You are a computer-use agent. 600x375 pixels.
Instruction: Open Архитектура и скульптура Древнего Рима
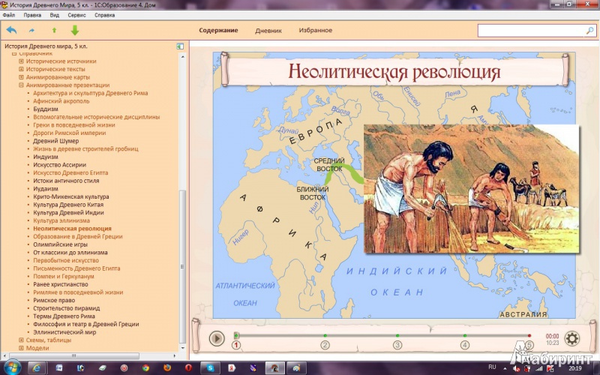click(90, 93)
